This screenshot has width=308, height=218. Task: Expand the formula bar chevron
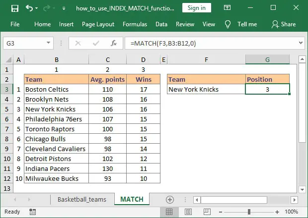301,43
